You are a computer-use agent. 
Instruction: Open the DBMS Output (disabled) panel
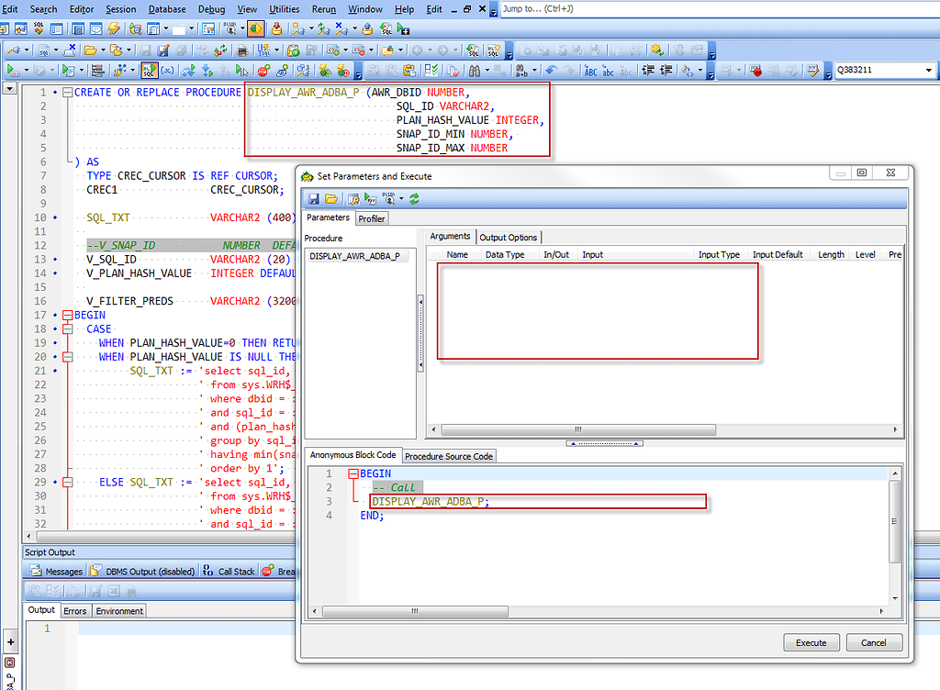click(150, 571)
